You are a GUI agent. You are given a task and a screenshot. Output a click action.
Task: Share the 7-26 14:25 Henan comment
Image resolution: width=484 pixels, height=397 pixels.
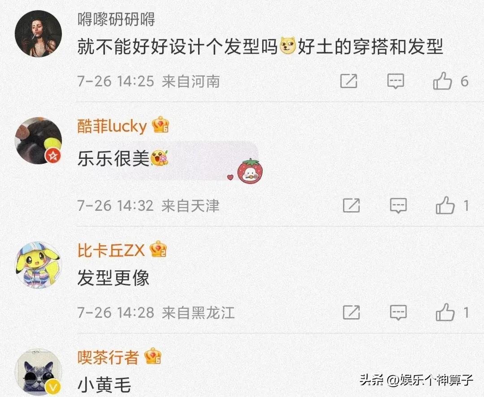point(349,81)
